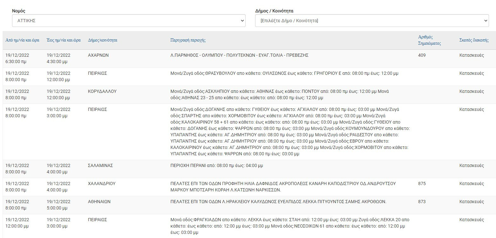
Task: Select the ΧΑΛΑΝΔΡΙΟΥ municipality cell
Action: point(101,183)
